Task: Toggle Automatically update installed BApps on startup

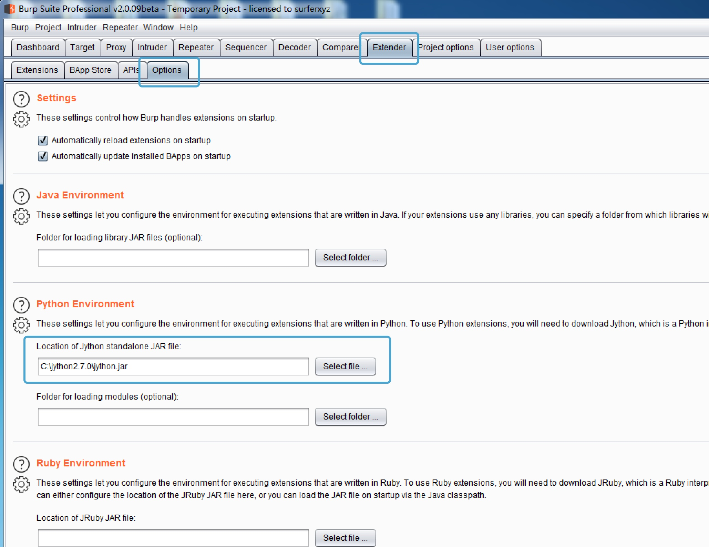Action: [x=43, y=156]
